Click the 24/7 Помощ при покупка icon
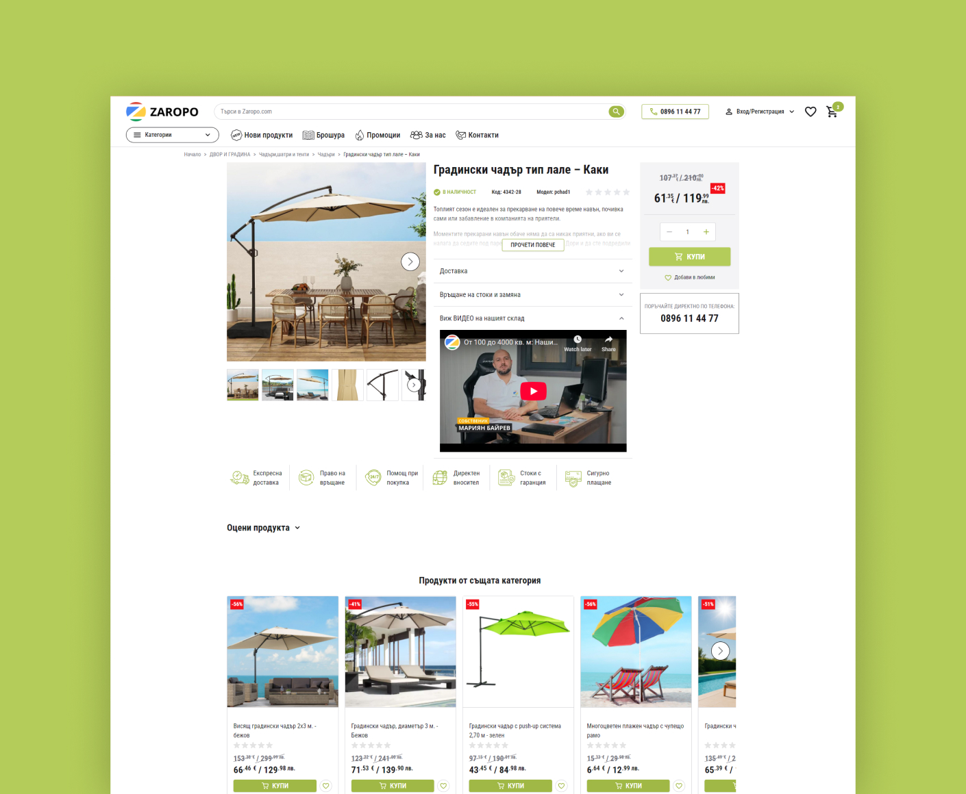This screenshot has height=794, width=966. coord(373,477)
